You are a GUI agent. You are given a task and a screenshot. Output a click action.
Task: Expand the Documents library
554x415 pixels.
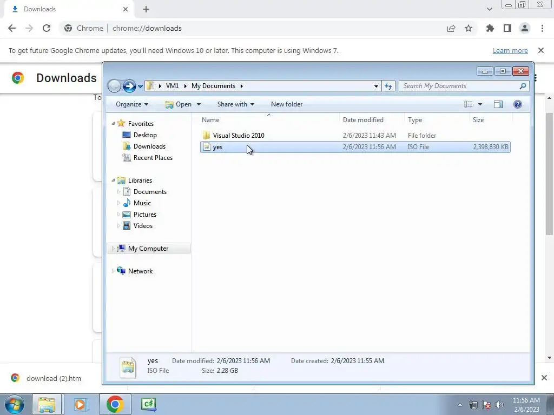point(118,192)
